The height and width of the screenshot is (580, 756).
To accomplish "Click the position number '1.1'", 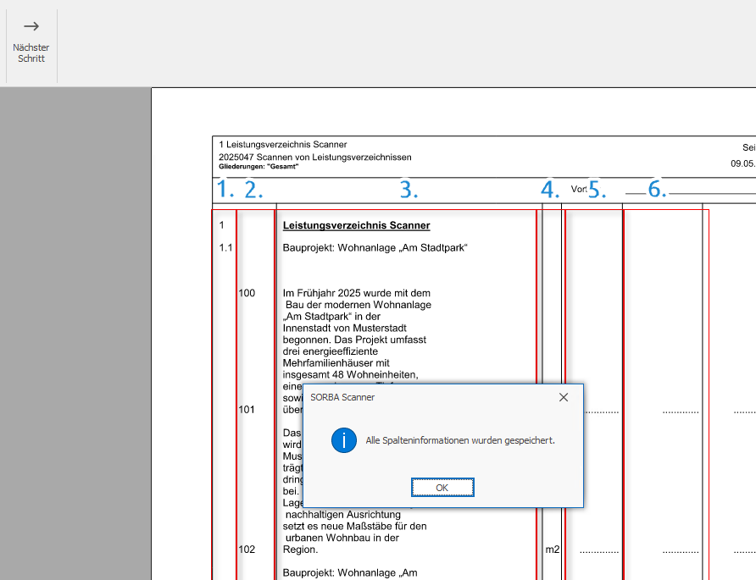I will [x=225, y=247].
